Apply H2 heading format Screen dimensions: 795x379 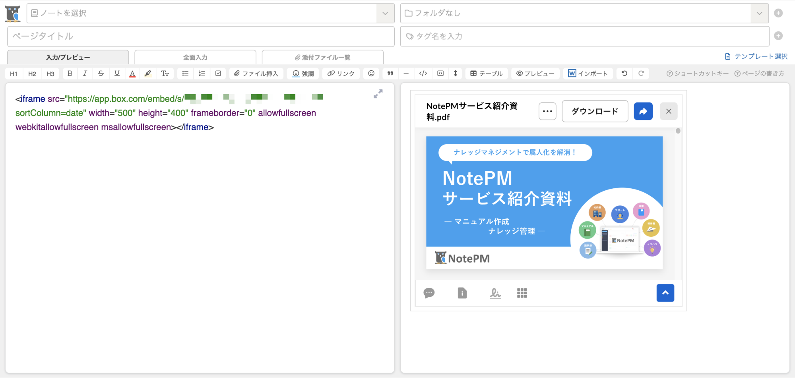pos(32,74)
